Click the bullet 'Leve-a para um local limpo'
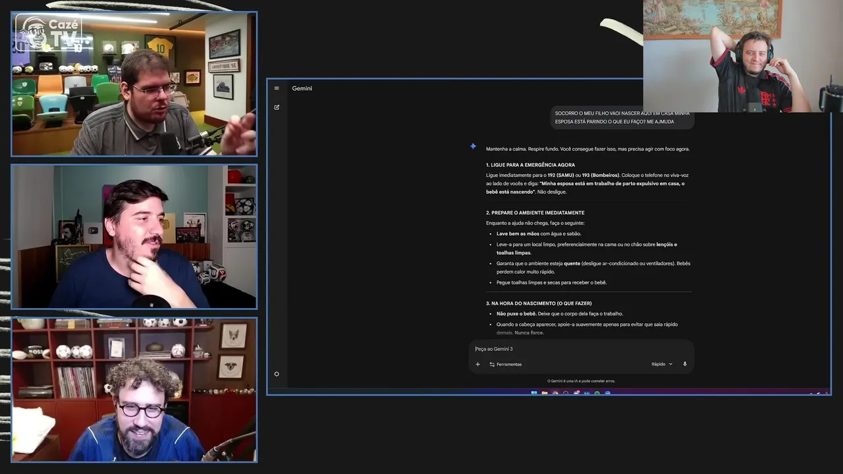Screen dimensions: 843x474 point(587,248)
